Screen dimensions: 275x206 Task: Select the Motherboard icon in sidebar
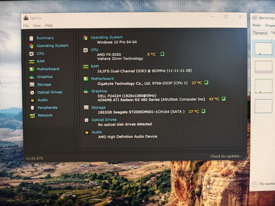click(x=32, y=69)
